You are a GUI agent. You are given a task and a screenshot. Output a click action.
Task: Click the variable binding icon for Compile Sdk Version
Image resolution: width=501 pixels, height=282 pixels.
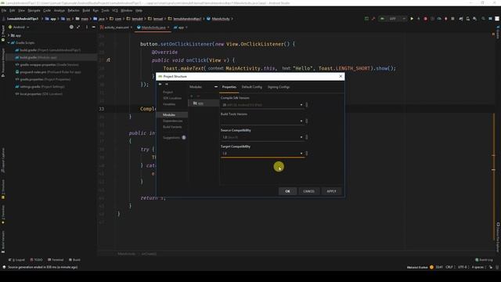[x=307, y=104]
